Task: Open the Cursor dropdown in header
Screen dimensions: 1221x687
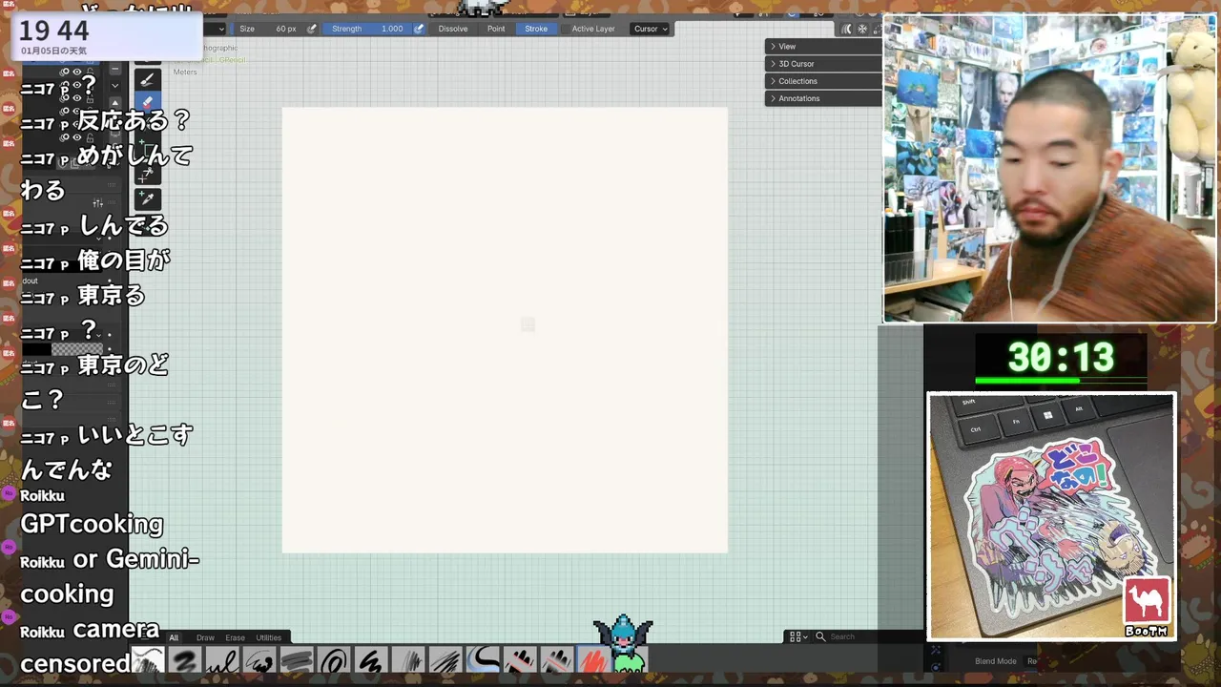Action: point(651,29)
